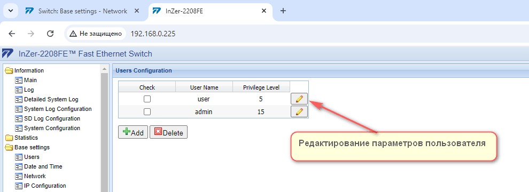529x192 pixels.
Task: Click the page icon beside Users item
Action: coord(18,157)
